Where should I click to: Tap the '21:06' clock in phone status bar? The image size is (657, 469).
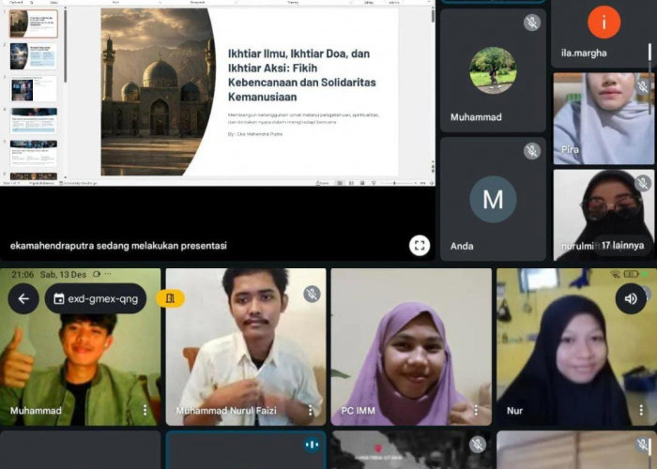[23, 275]
